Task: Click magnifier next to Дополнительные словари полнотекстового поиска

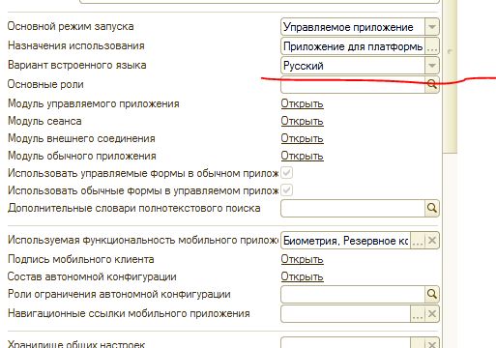Action: [432, 208]
